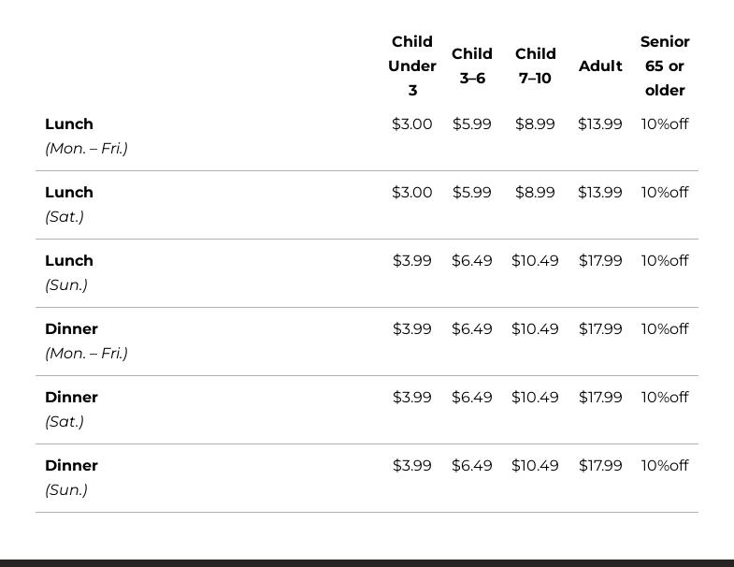
Task: Select Saturday dinner Child 3–6 price
Action: (472, 398)
